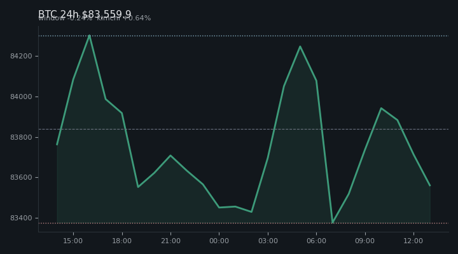
Task: Click the price peak at 10:00
Action: click(381, 108)
